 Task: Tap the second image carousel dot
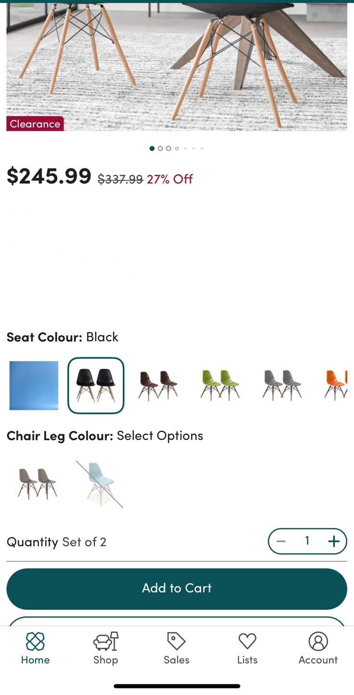(x=160, y=149)
